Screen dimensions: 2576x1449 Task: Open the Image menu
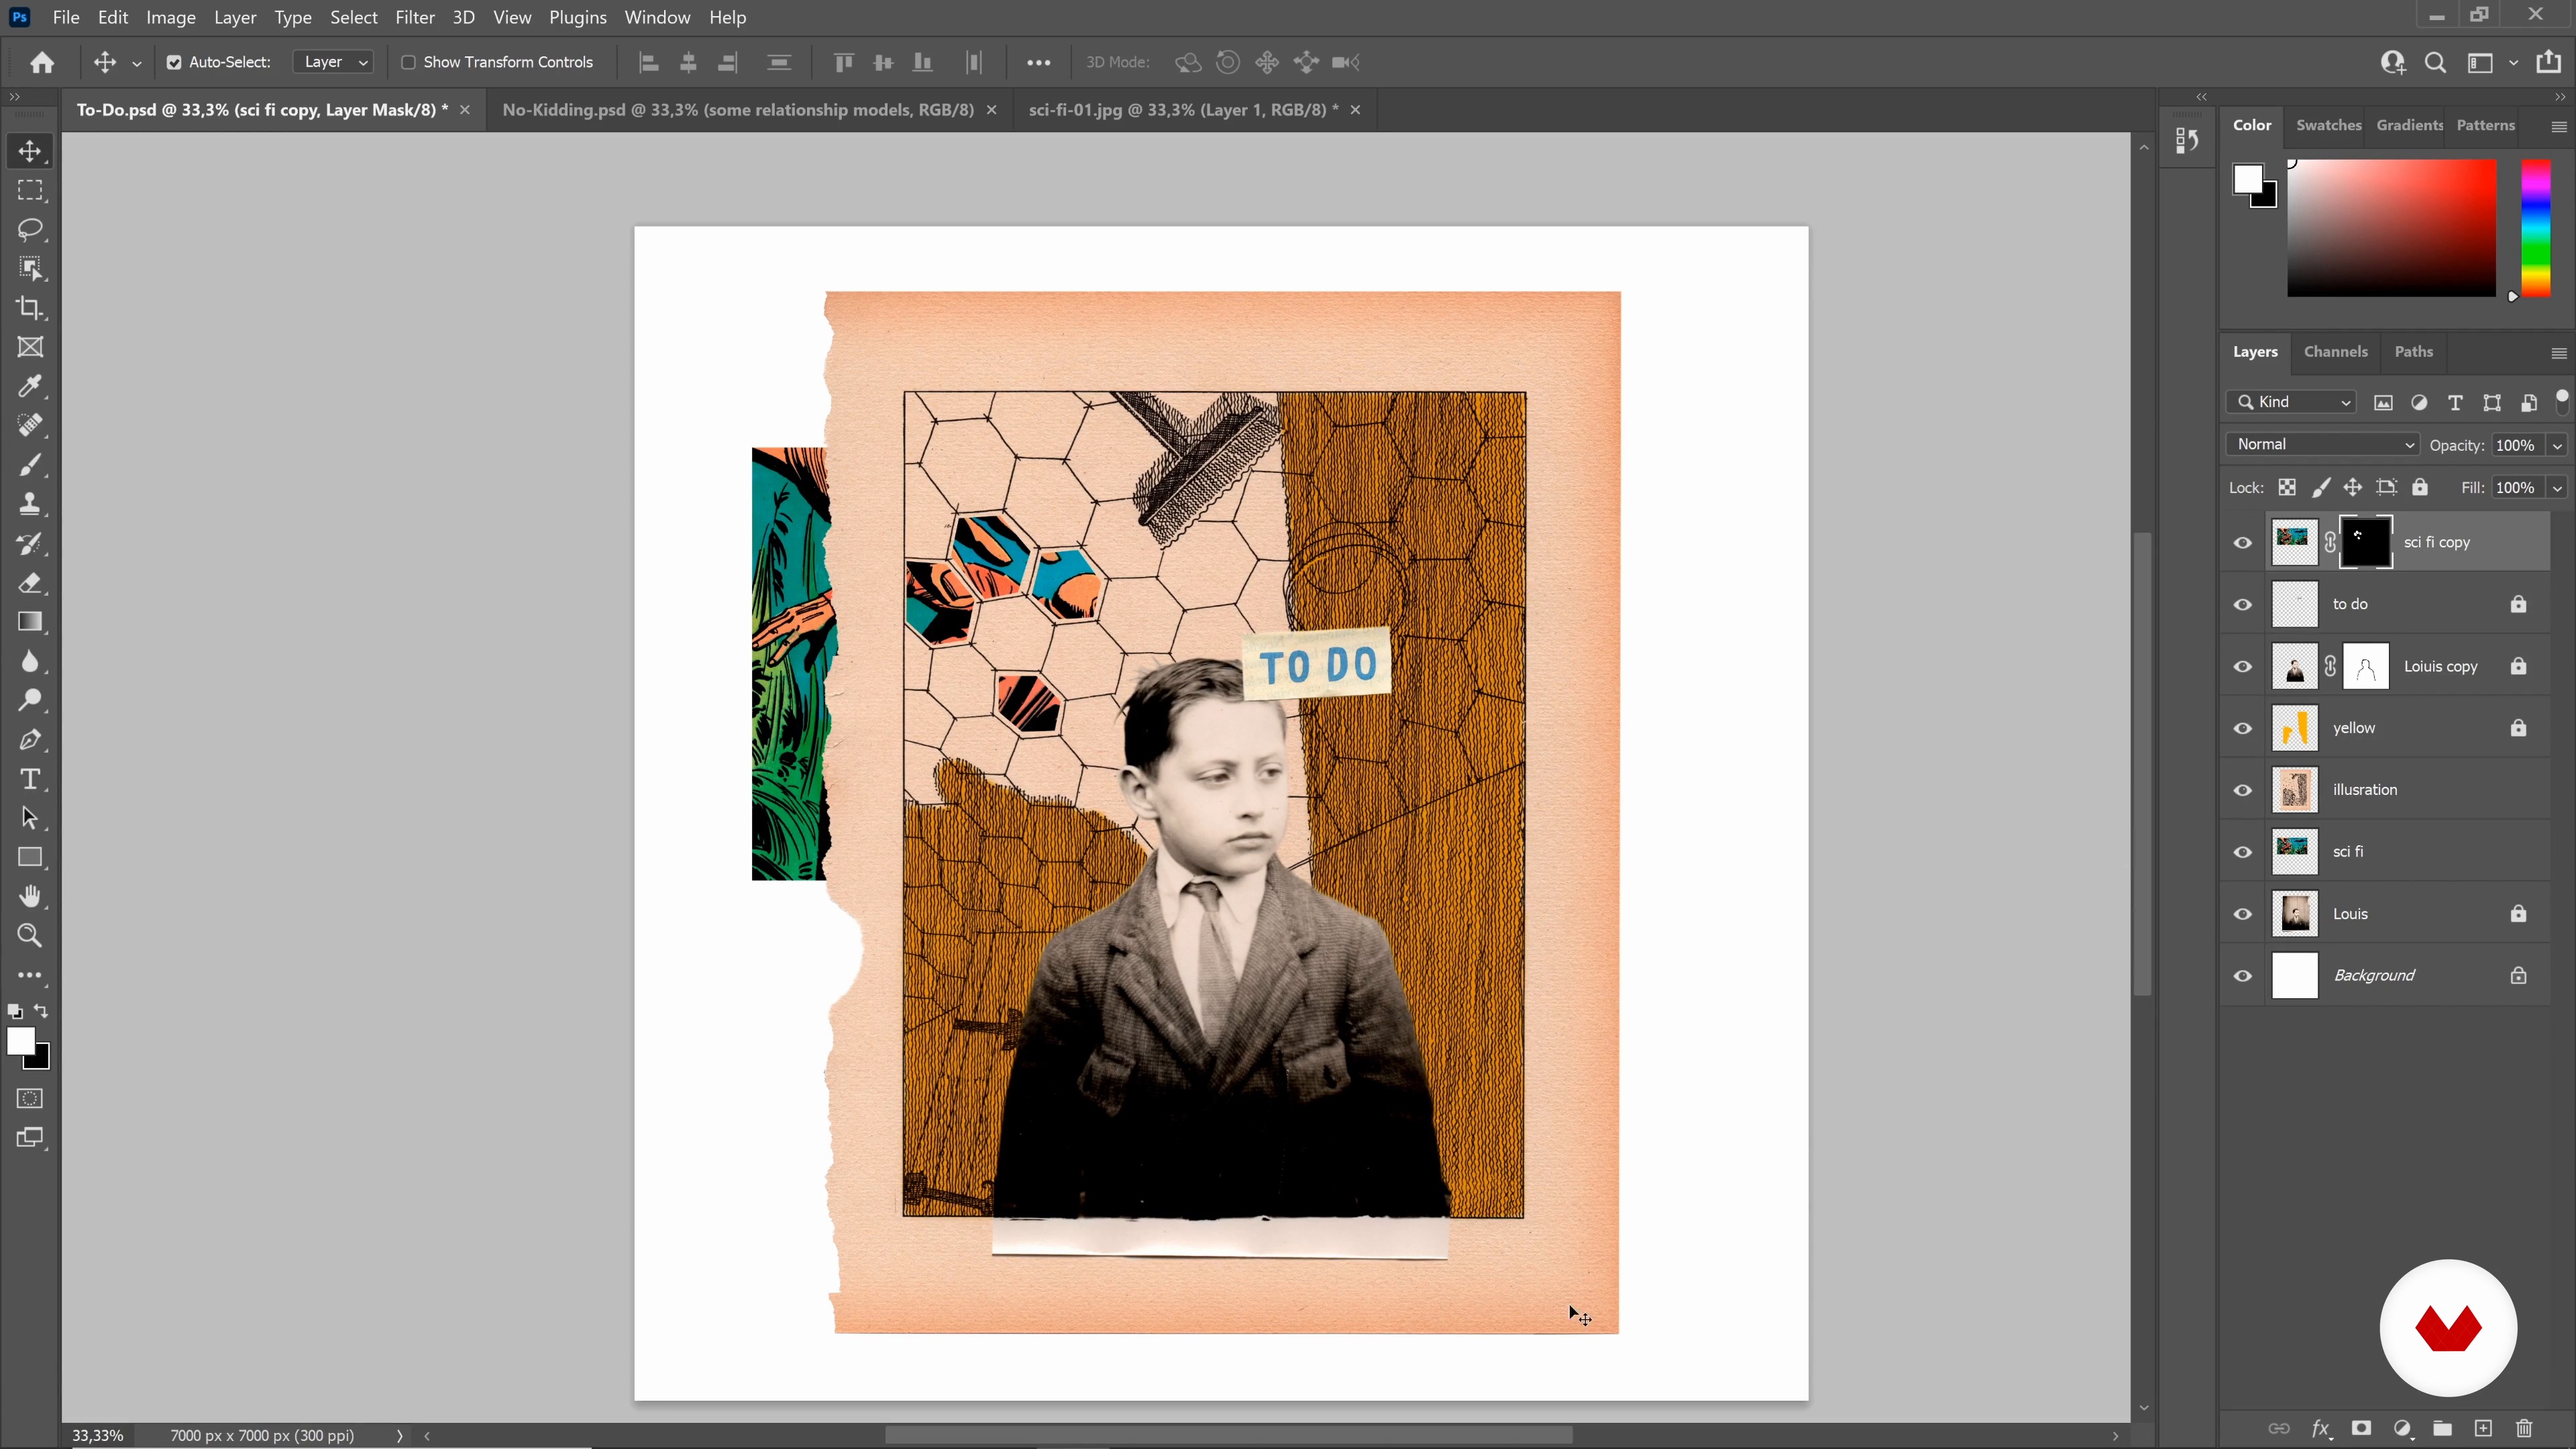click(x=171, y=17)
